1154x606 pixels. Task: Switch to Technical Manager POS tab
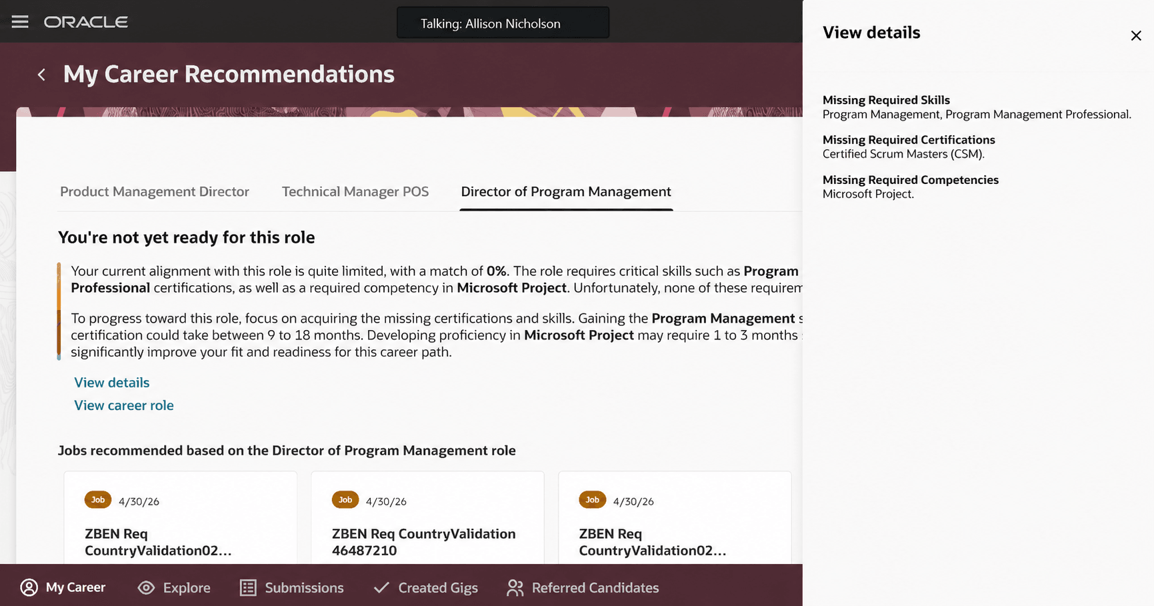355,192
